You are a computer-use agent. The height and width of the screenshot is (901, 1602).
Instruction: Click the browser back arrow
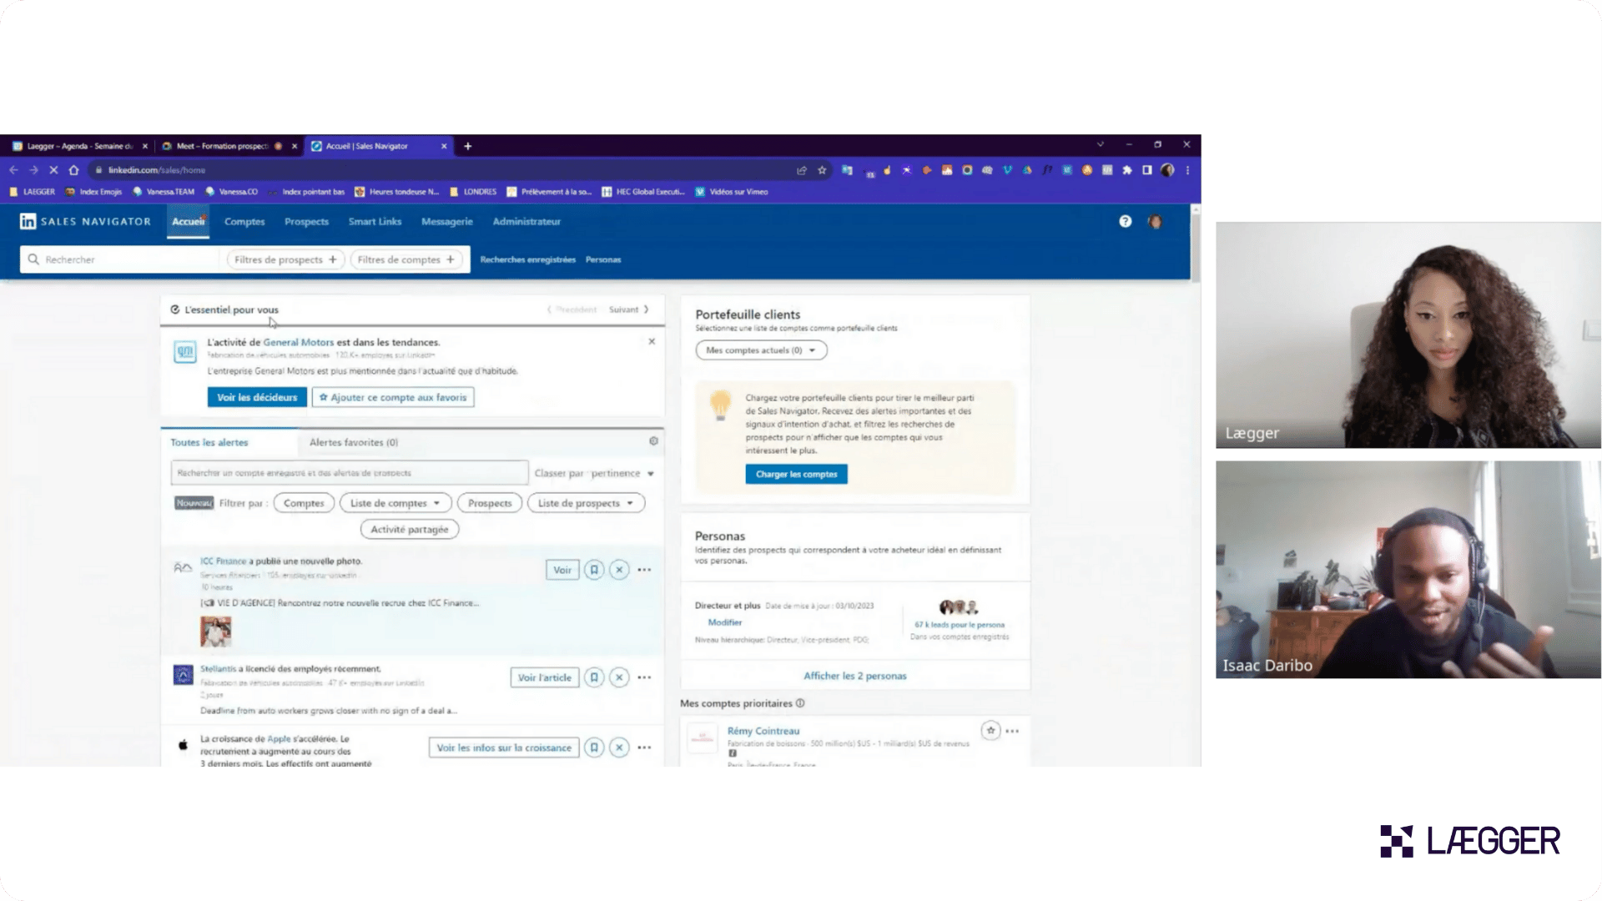tap(13, 170)
